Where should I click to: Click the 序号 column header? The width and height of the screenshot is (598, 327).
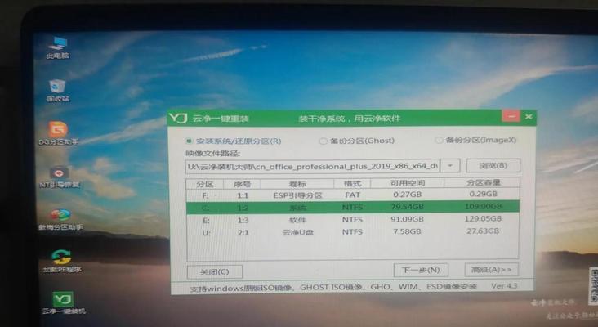pos(242,184)
